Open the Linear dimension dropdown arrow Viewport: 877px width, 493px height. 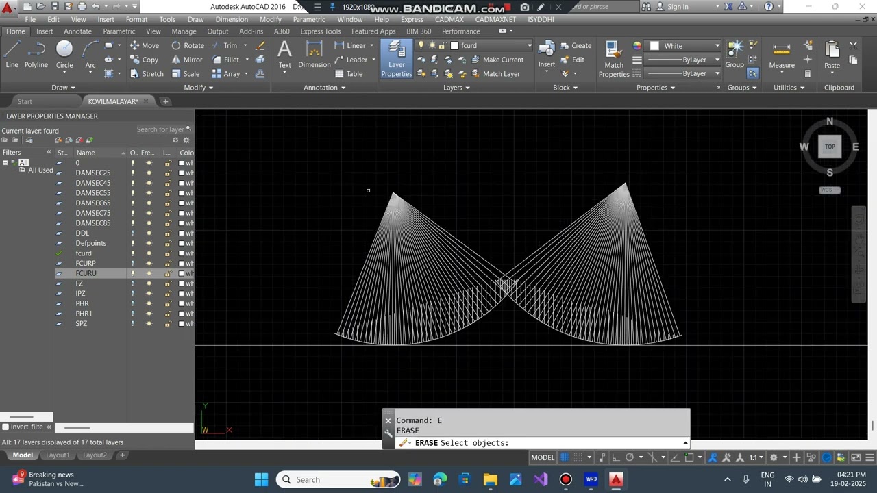pos(372,46)
